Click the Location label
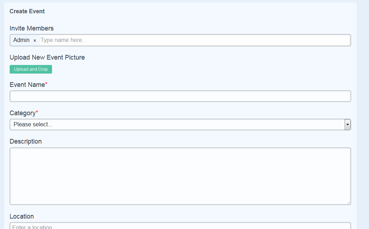369x229 pixels. 22,216
